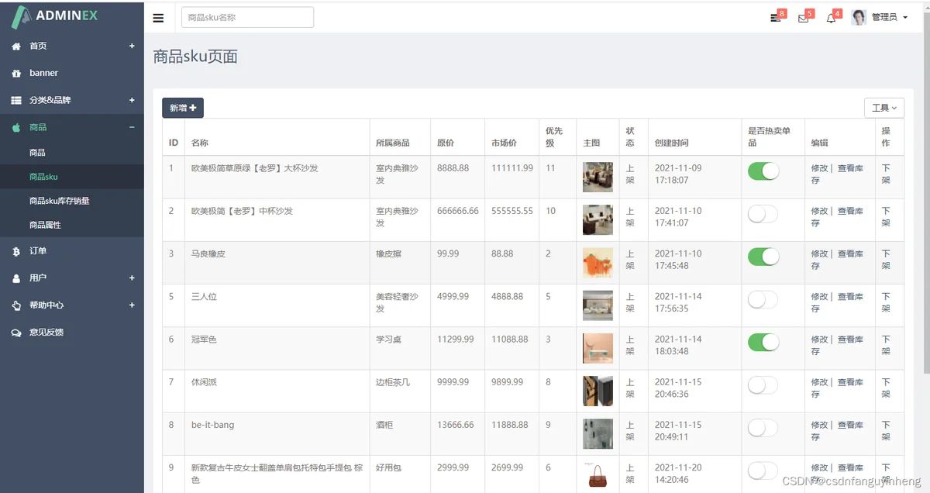Click 下架 for 休闲派 row
This screenshot has width=930, height=493.
[x=886, y=388]
